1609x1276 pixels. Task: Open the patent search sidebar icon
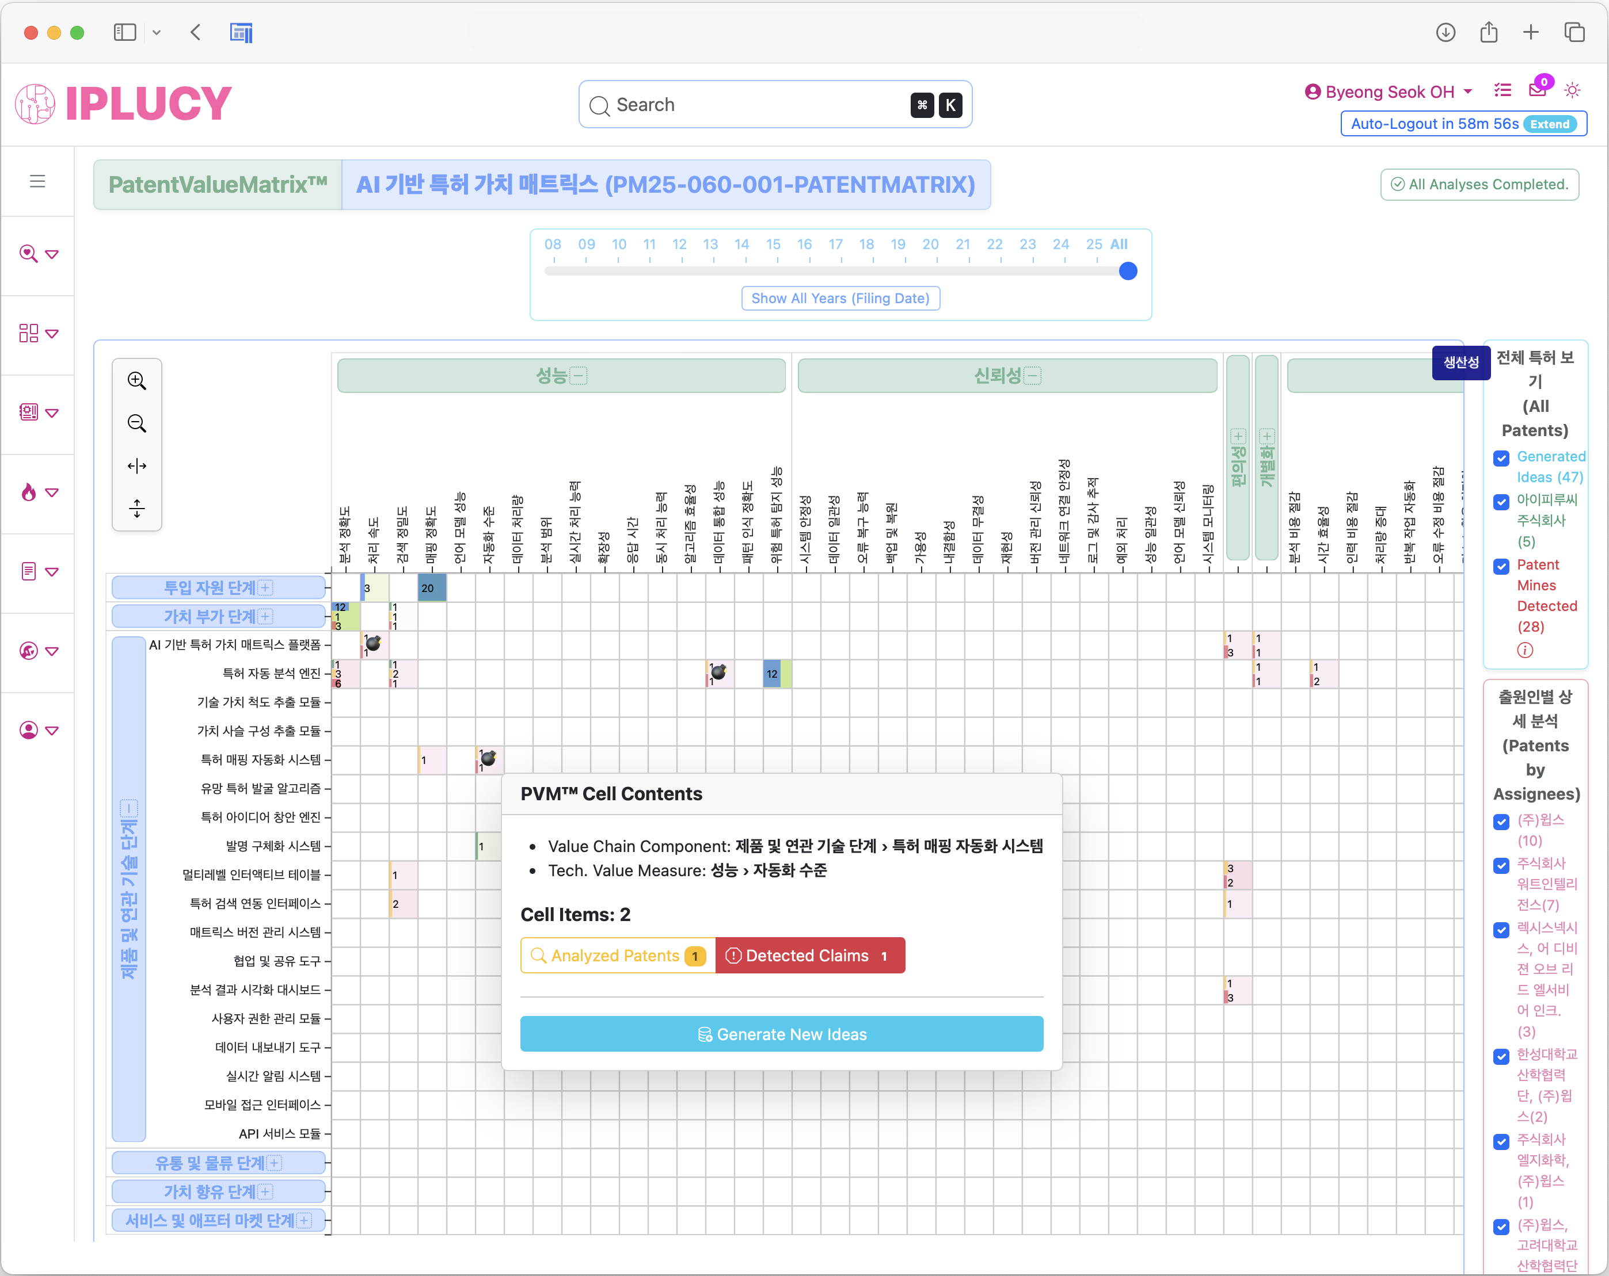pyautogui.click(x=28, y=254)
